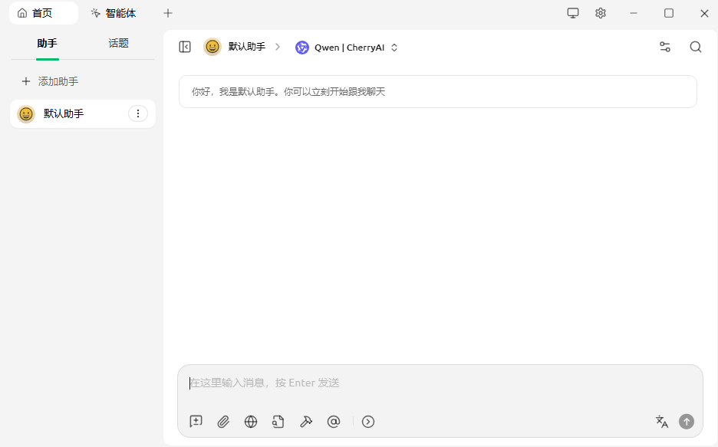Attach a file using the paperclip icon
This screenshot has width=718, height=447.
pyautogui.click(x=223, y=422)
